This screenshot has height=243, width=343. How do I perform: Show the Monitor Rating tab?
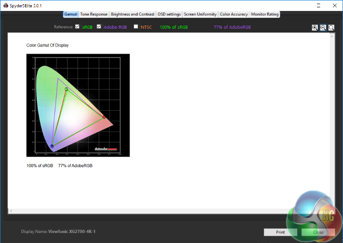[x=264, y=14]
